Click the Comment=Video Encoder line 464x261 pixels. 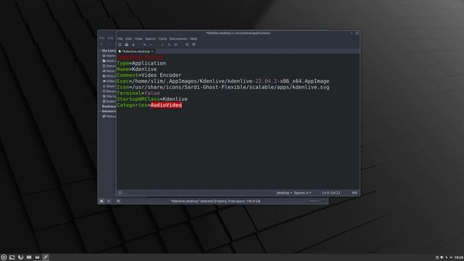click(149, 75)
